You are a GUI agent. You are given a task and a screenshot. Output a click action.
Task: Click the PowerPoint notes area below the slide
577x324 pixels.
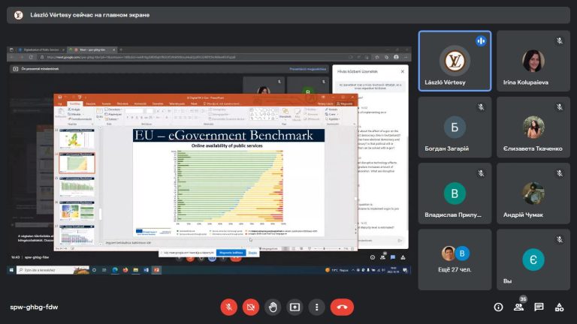(x=228, y=243)
